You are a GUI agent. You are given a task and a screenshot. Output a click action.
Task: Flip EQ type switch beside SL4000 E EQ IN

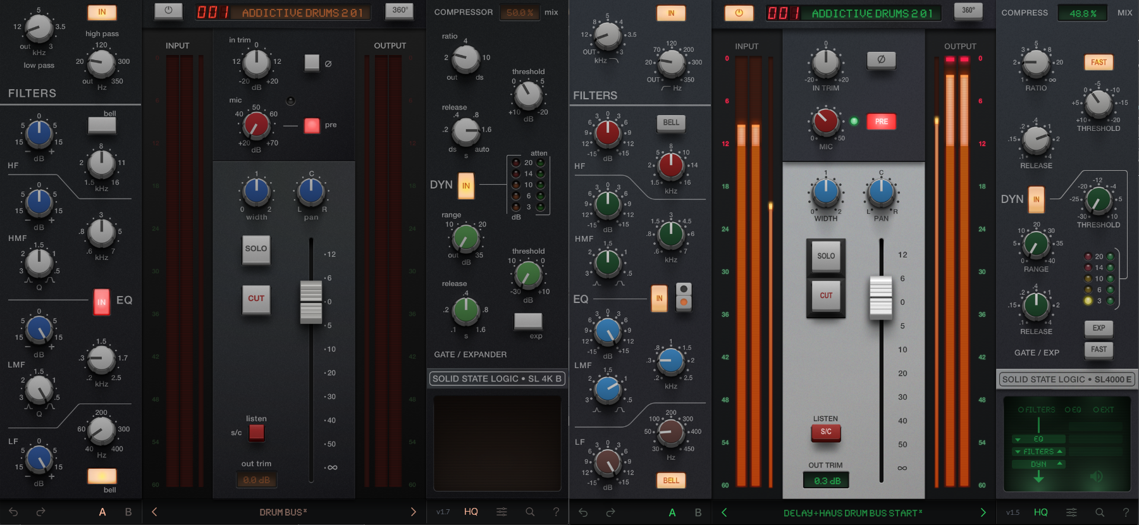click(684, 296)
